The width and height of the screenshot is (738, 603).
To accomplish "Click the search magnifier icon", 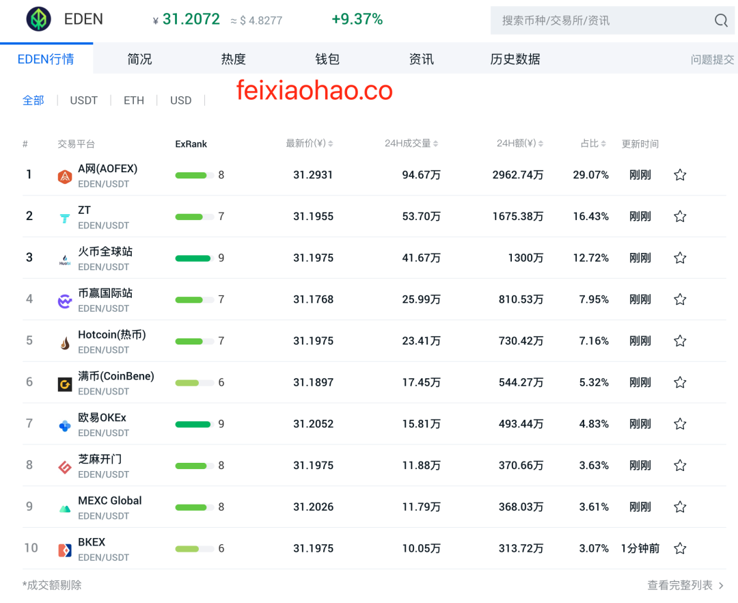I will click(721, 21).
